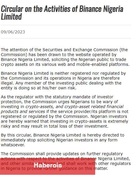Click the 09/06/2023 publication date

click(x=13, y=32)
